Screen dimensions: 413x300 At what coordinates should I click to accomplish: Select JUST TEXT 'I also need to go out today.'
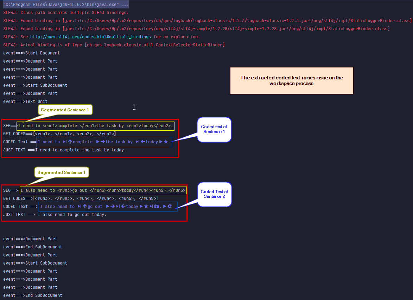coord(55,215)
